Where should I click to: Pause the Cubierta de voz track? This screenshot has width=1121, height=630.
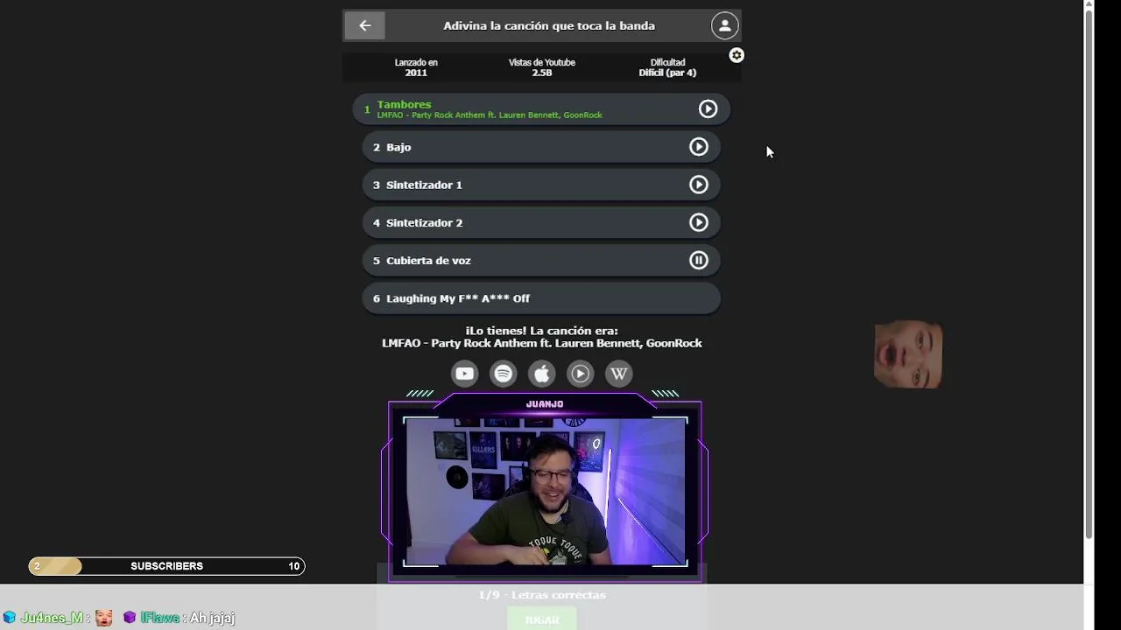(698, 260)
